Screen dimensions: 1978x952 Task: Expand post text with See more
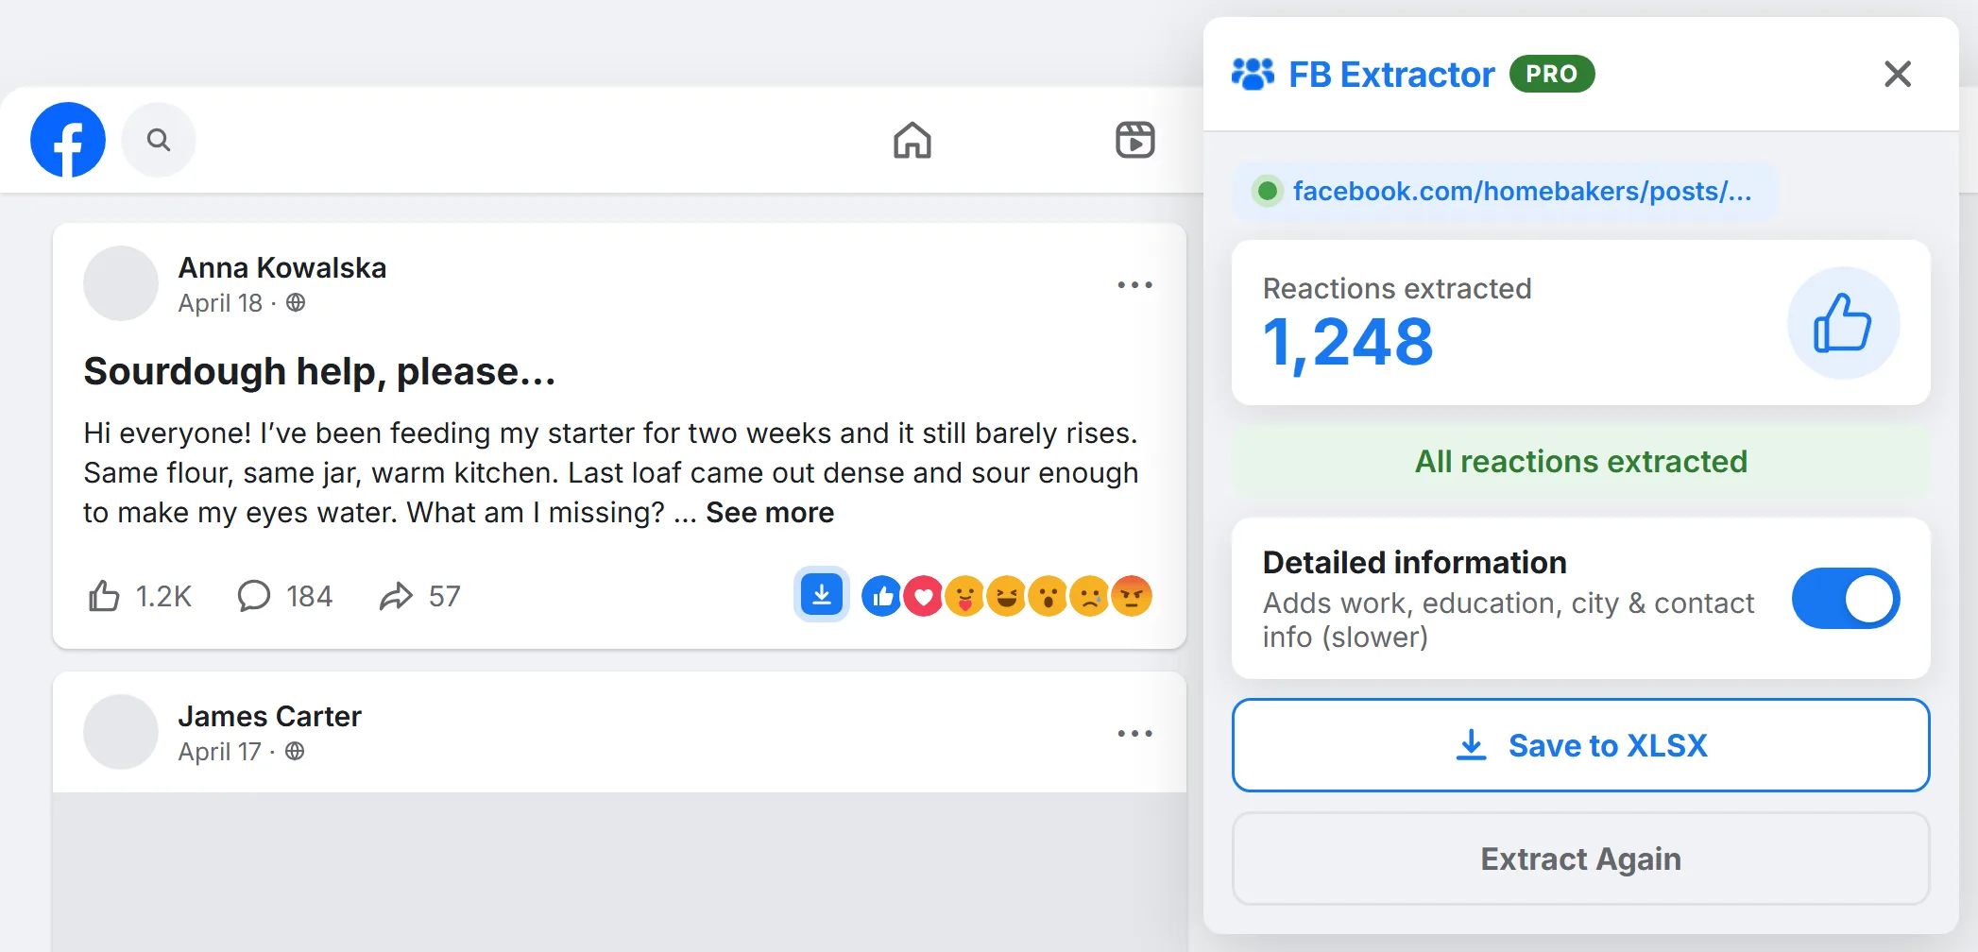tap(770, 513)
